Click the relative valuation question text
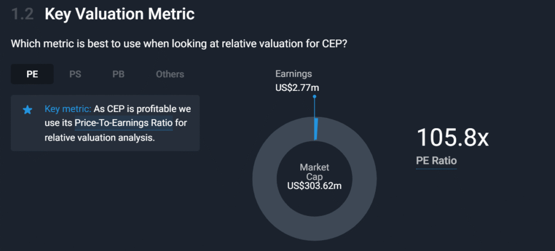 coord(179,43)
